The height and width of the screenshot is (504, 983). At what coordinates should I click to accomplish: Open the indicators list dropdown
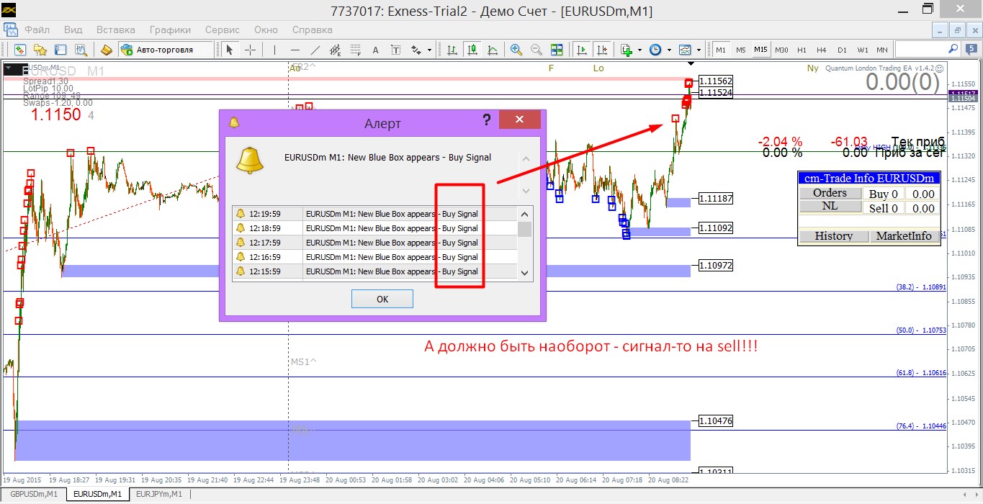tap(639, 50)
